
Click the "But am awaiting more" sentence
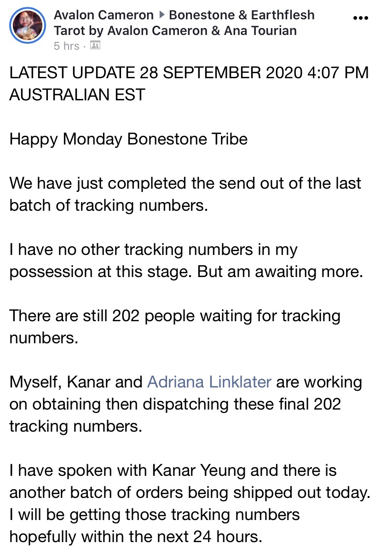click(x=280, y=272)
